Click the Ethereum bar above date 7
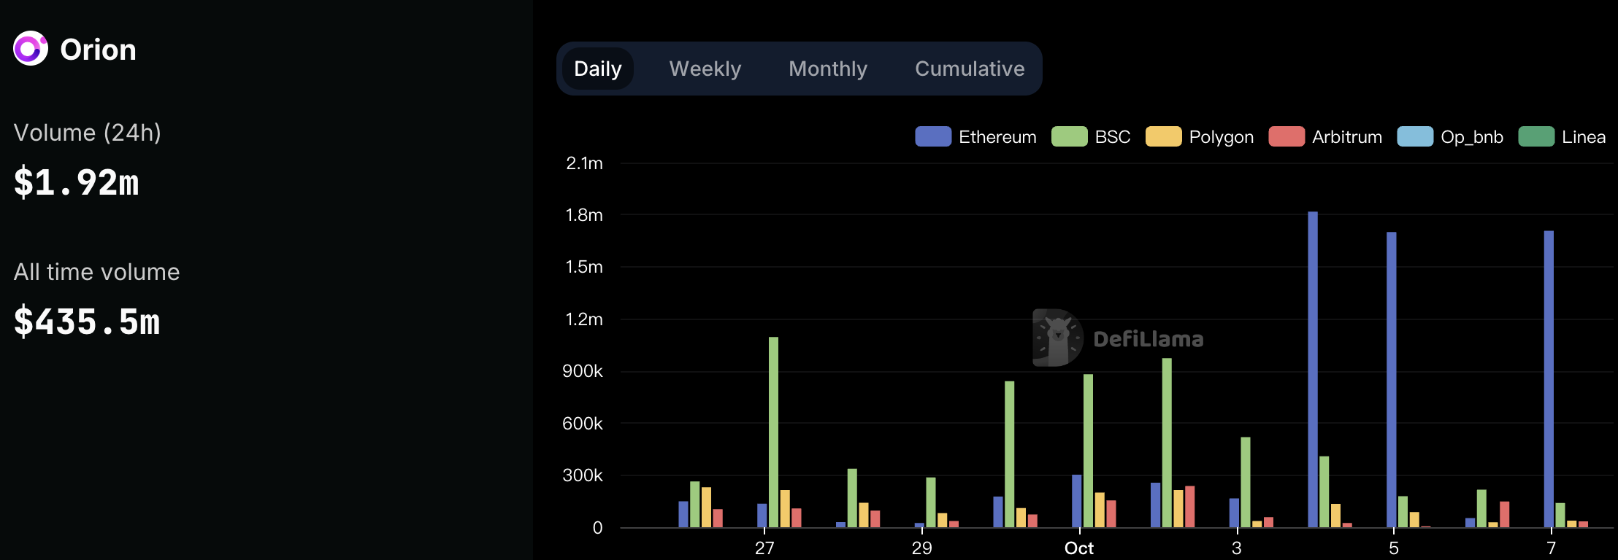The height and width of the screenshot is (560, 1618). point(1549,379)
